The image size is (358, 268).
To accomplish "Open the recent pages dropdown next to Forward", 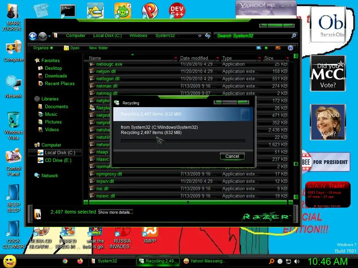I will (x=49, y=36).
